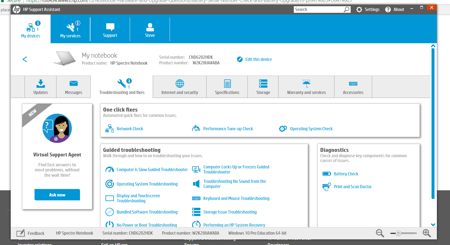Run Operating System Check
The image size is (450, 245).
point(311,129)
